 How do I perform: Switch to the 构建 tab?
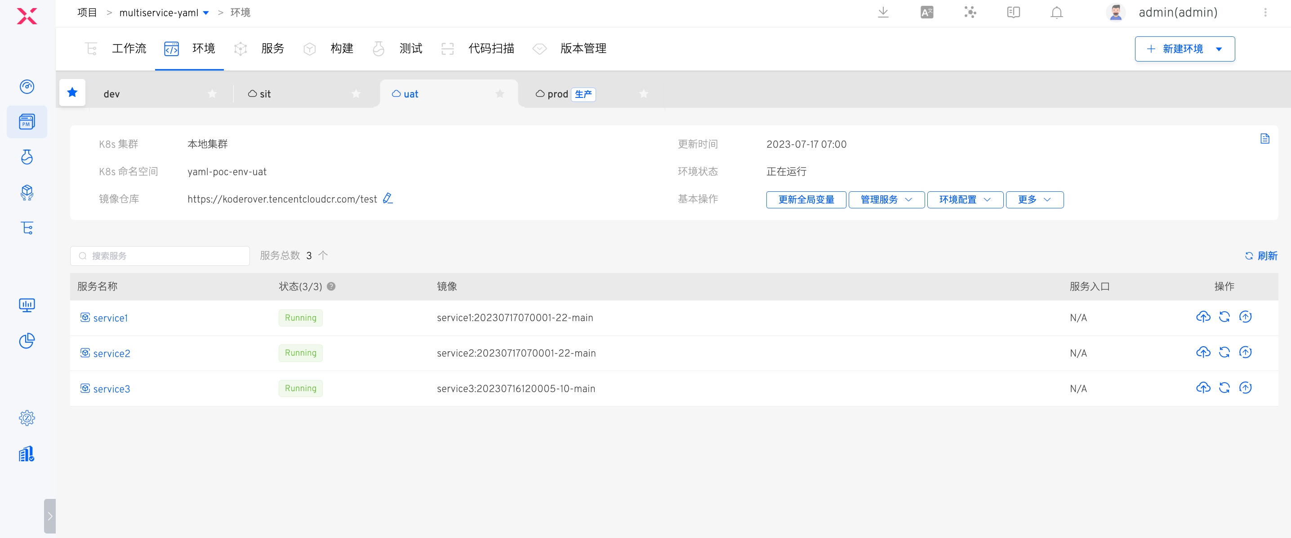point(328,49)
